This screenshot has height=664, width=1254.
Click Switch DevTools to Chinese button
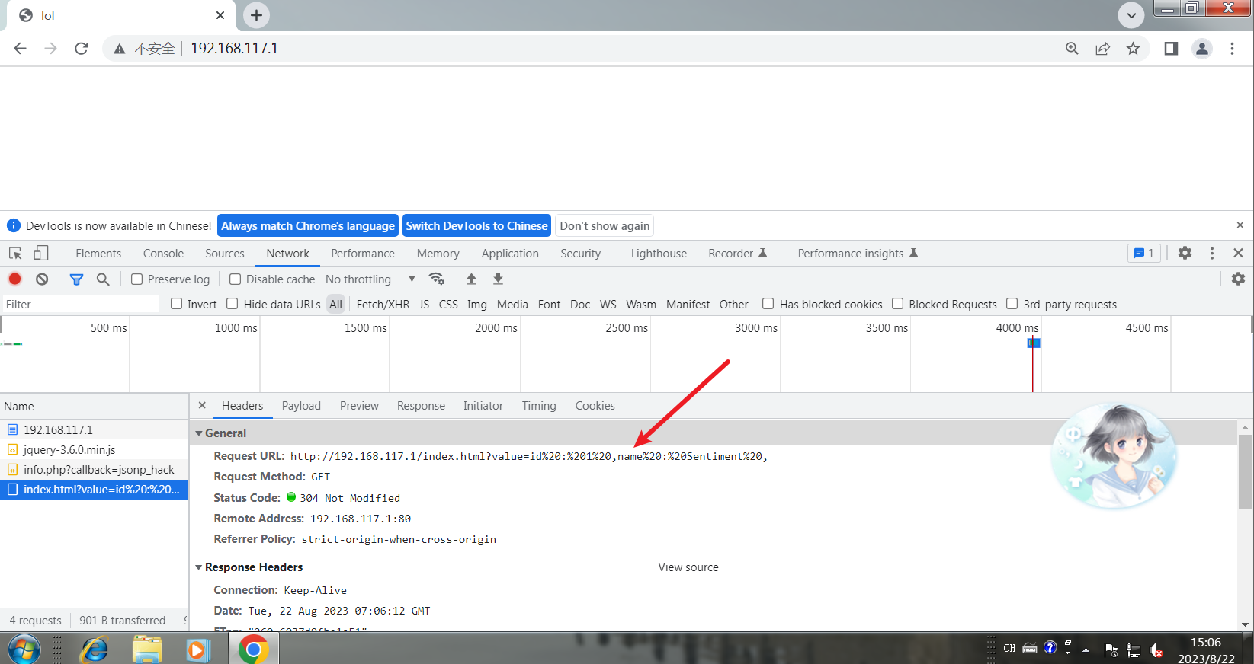(x=476, y=225)
